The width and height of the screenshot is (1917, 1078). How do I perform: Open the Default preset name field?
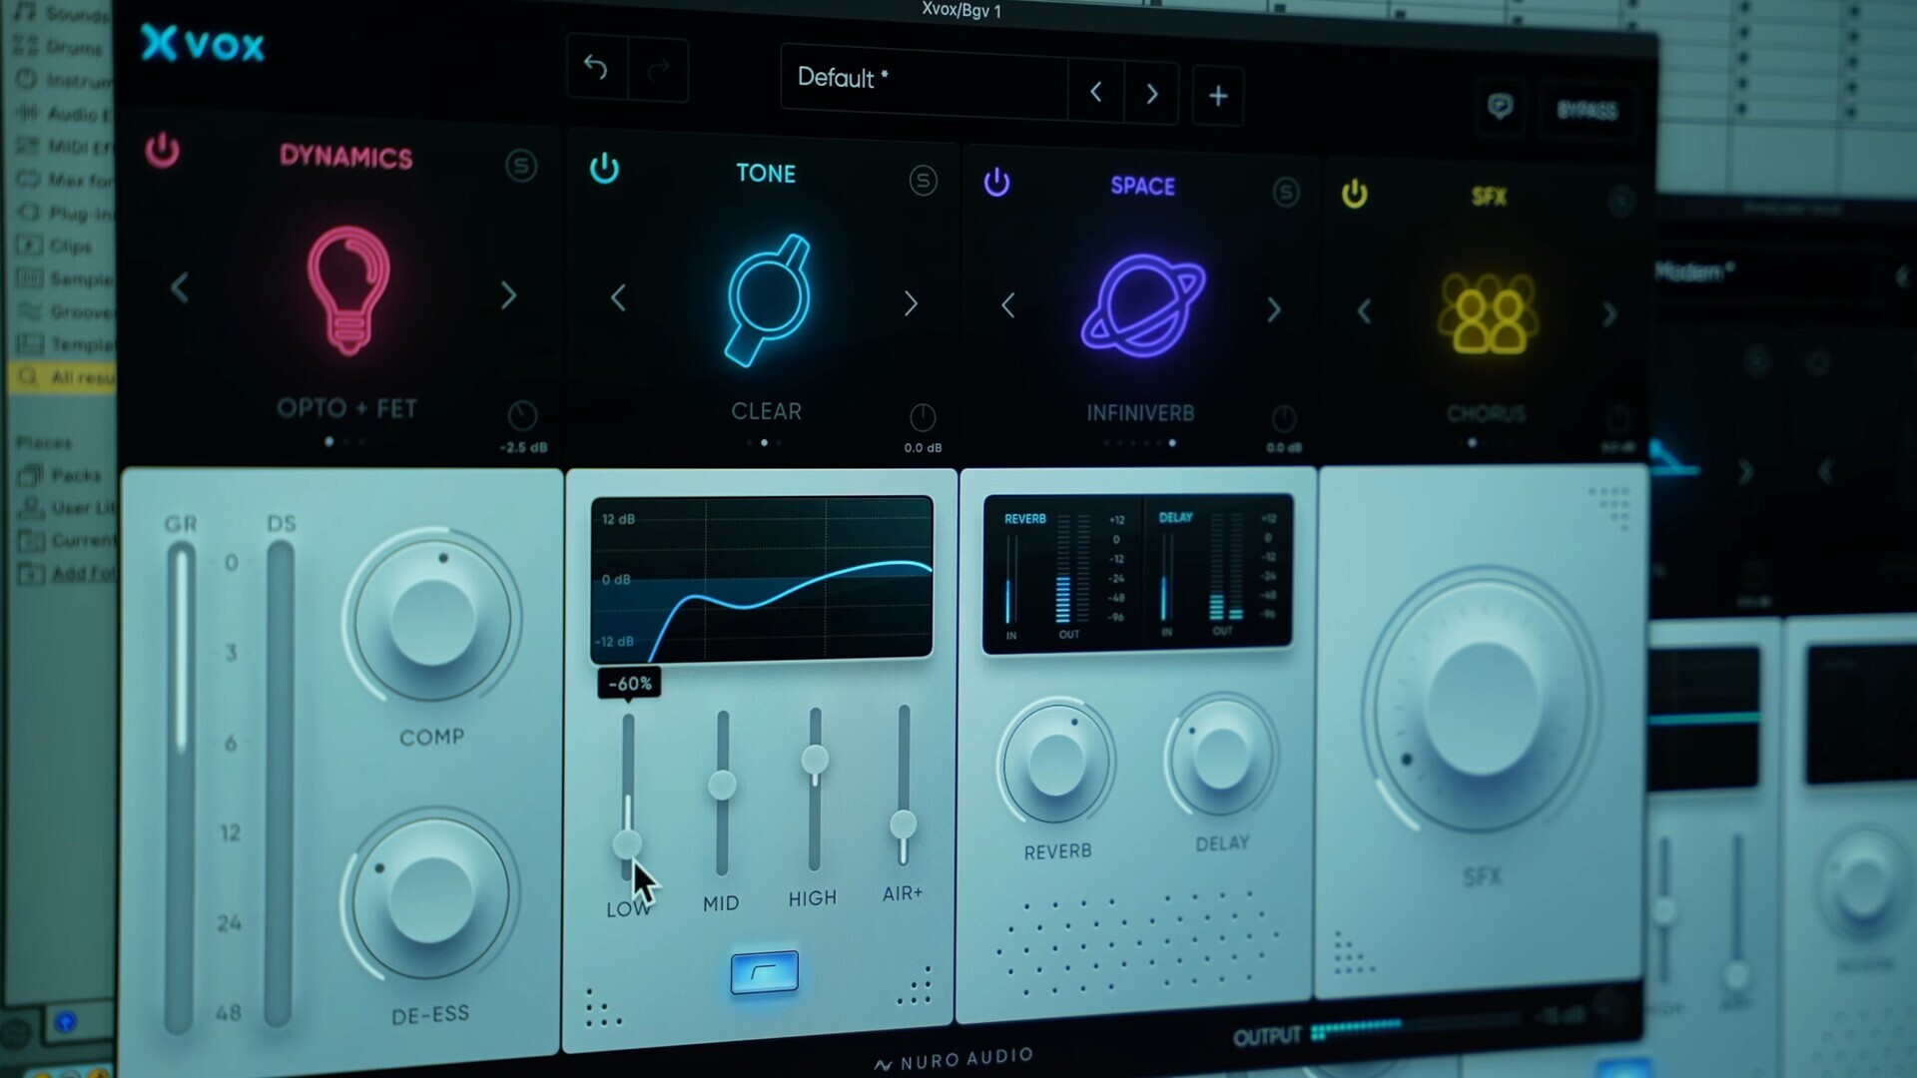click(925, 82)
